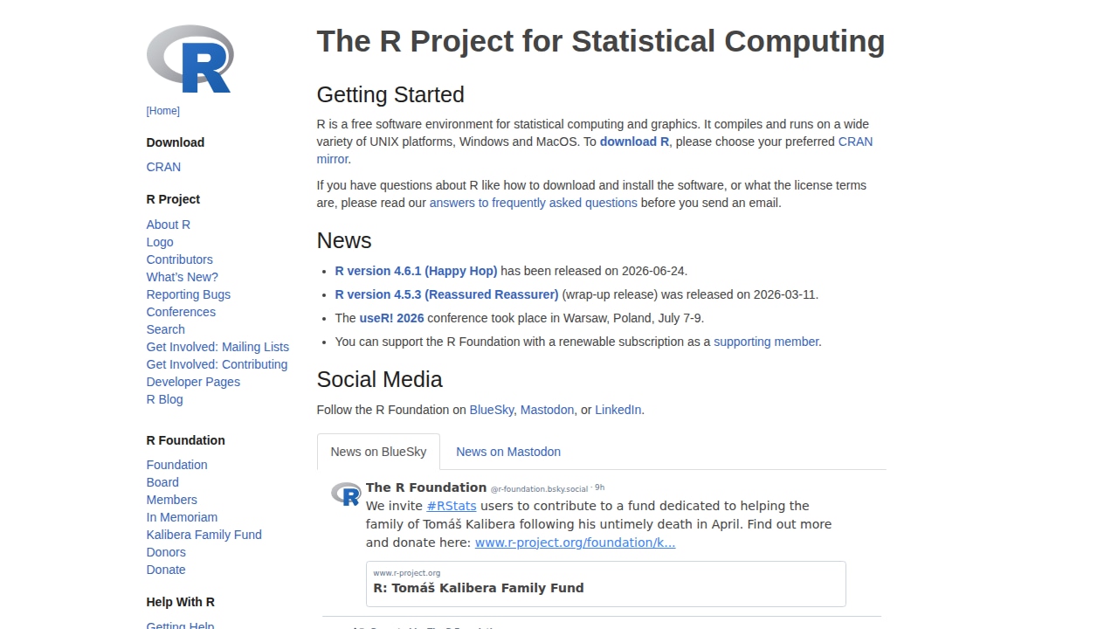View the Donors page
Image resolution: width=1118 pixels, height=629 pixels.
click(166, 552)
